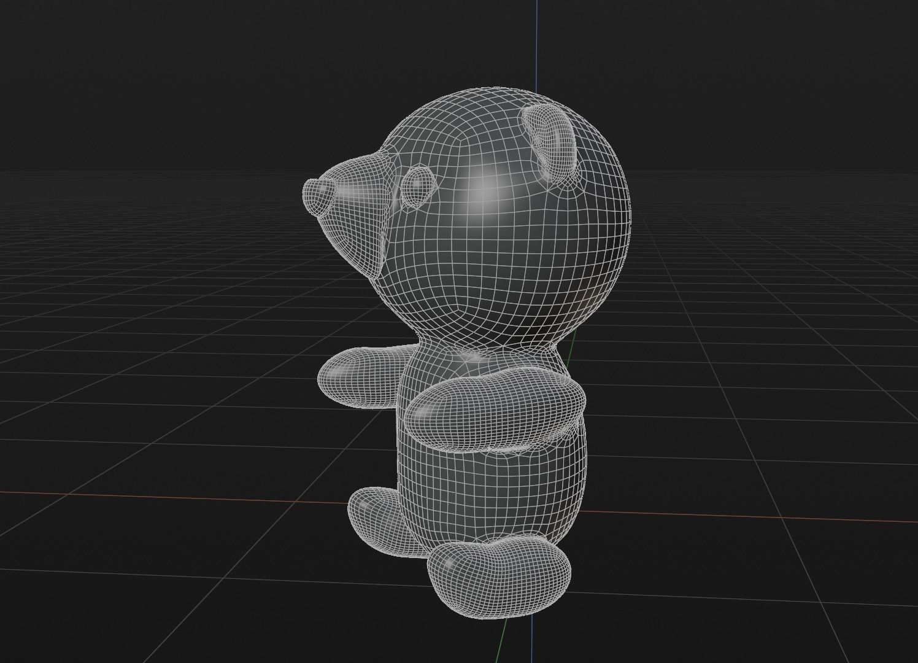918x663 pixels.
Task: Click the bear's small nose tip
Action: coord(319,196)
